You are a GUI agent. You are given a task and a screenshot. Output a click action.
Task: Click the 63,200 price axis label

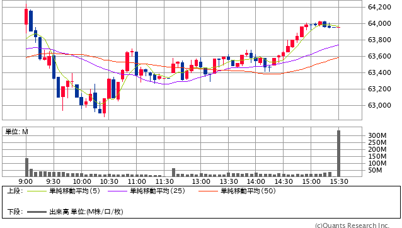point(379,89)
